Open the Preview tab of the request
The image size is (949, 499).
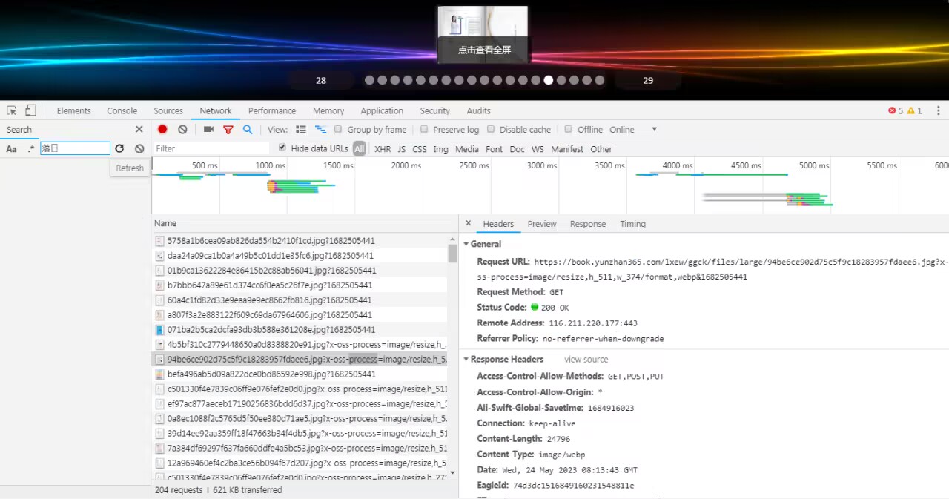point(542,224)
